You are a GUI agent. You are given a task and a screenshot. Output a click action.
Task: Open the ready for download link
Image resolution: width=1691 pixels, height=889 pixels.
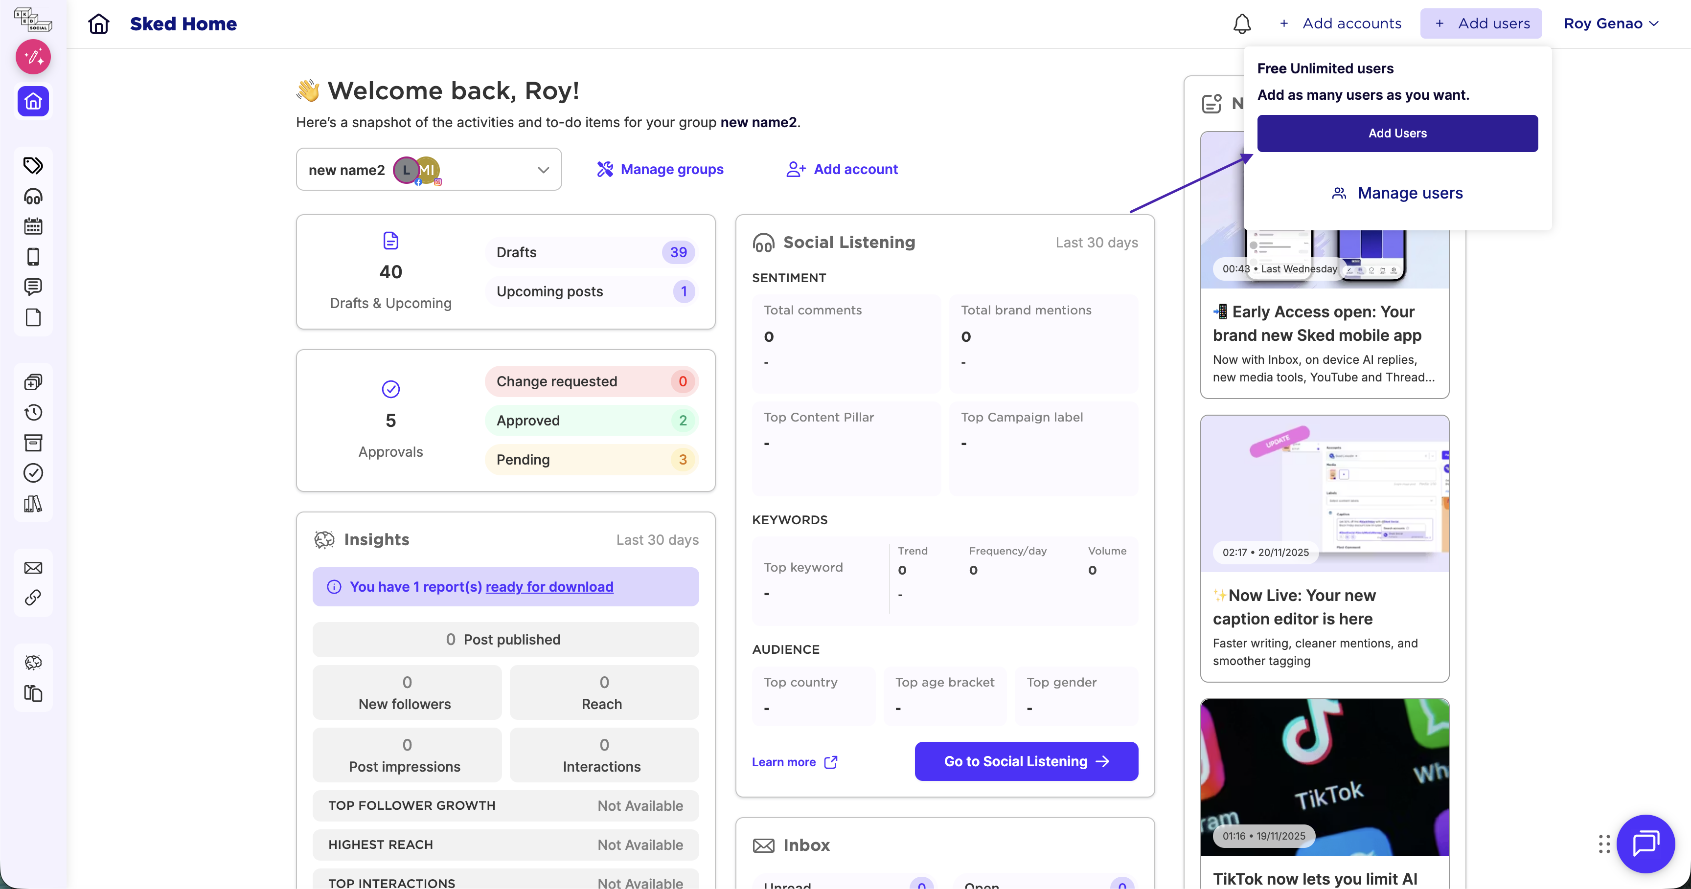549,586
